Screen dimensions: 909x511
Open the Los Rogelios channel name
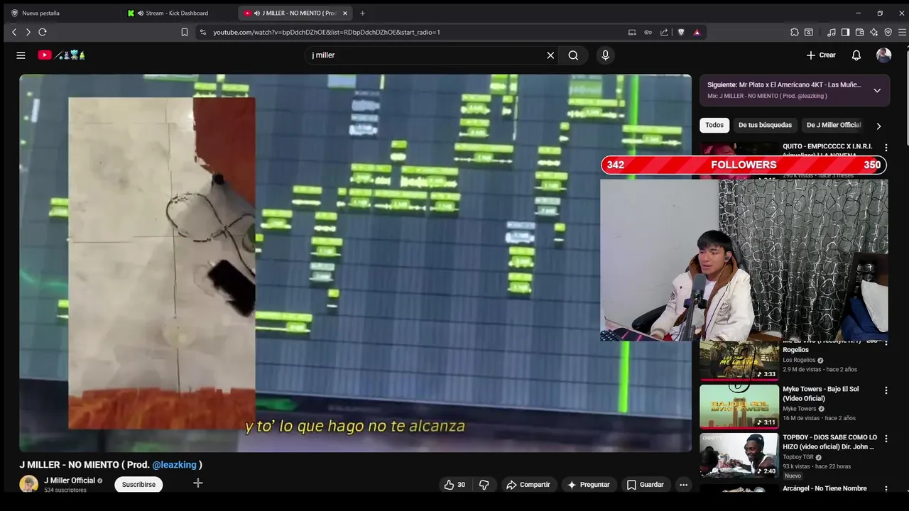(x=799, y=360)
